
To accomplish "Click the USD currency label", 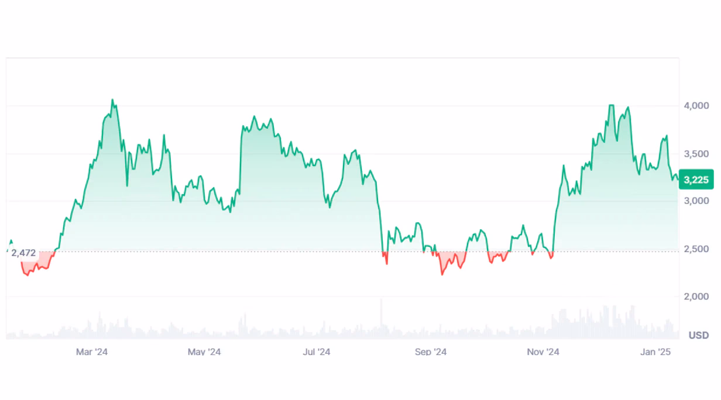I will [699, 336].
